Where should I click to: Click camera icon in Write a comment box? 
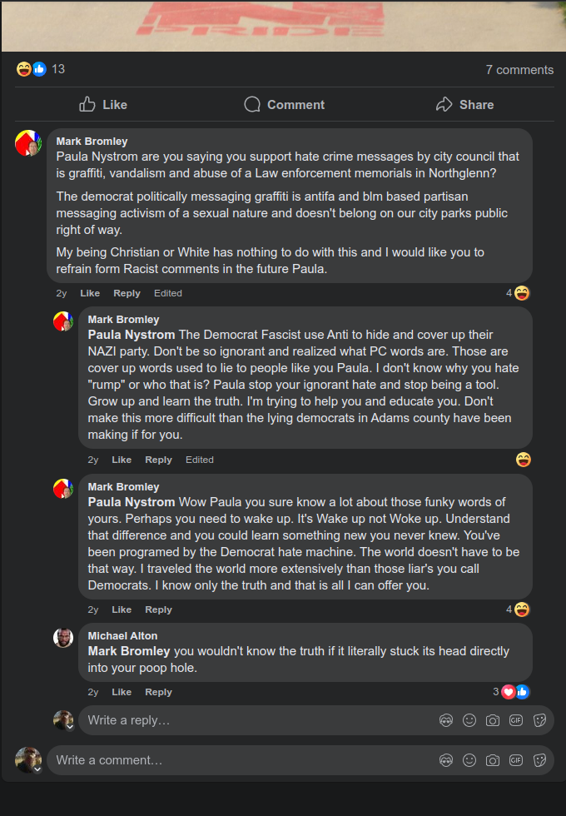coord(493,760)
